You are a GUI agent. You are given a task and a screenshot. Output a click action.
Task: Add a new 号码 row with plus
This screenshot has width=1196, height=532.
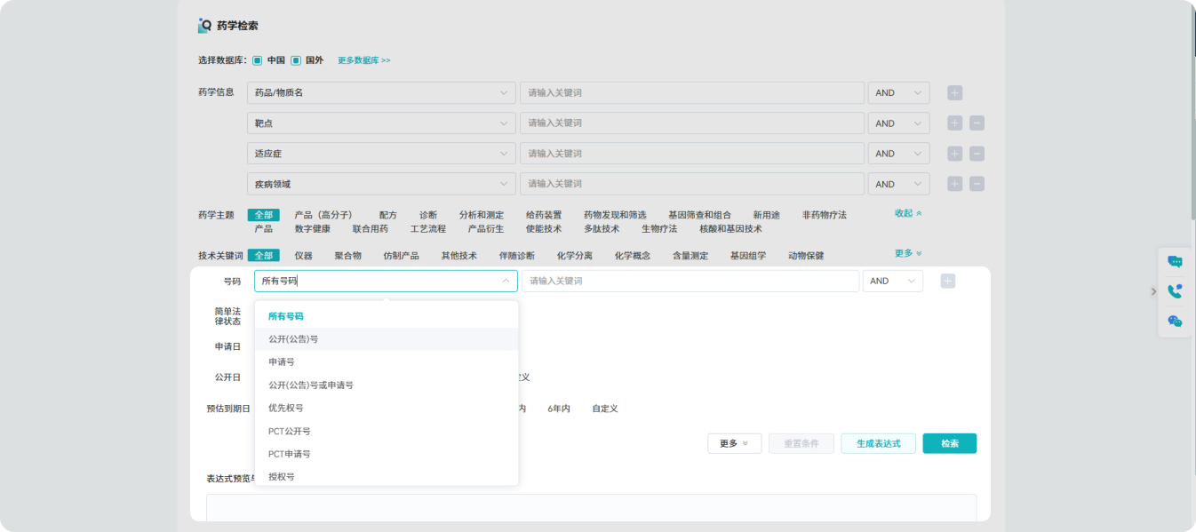coord(948,281)
